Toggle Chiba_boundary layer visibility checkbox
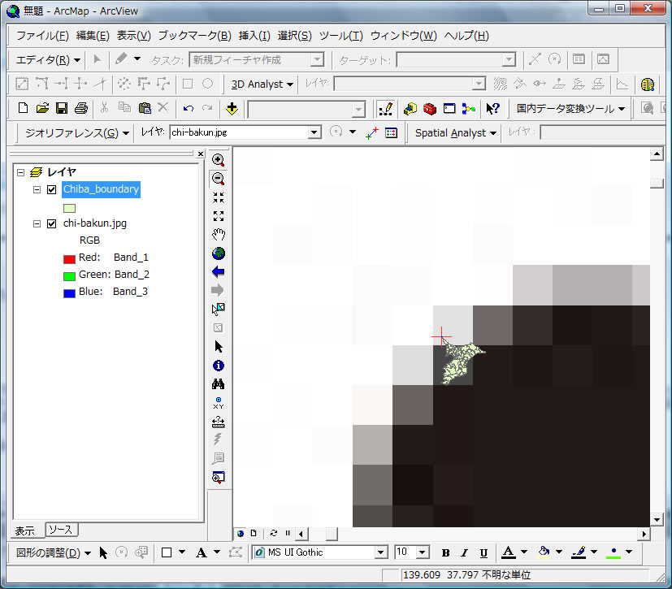Image resolution: width=672 pixels, height=589 pixels. [x=52, y=189]
